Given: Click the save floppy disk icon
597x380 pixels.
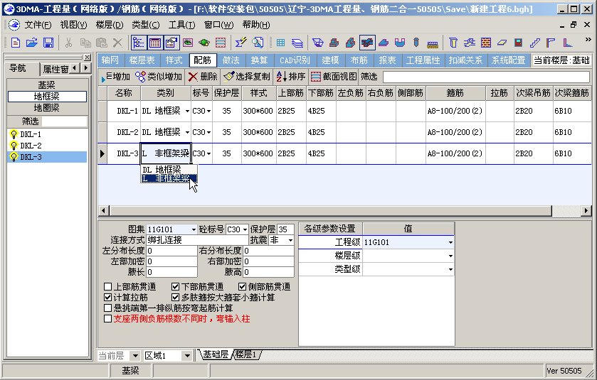Looking at the screenshot, I should [48, 43].
